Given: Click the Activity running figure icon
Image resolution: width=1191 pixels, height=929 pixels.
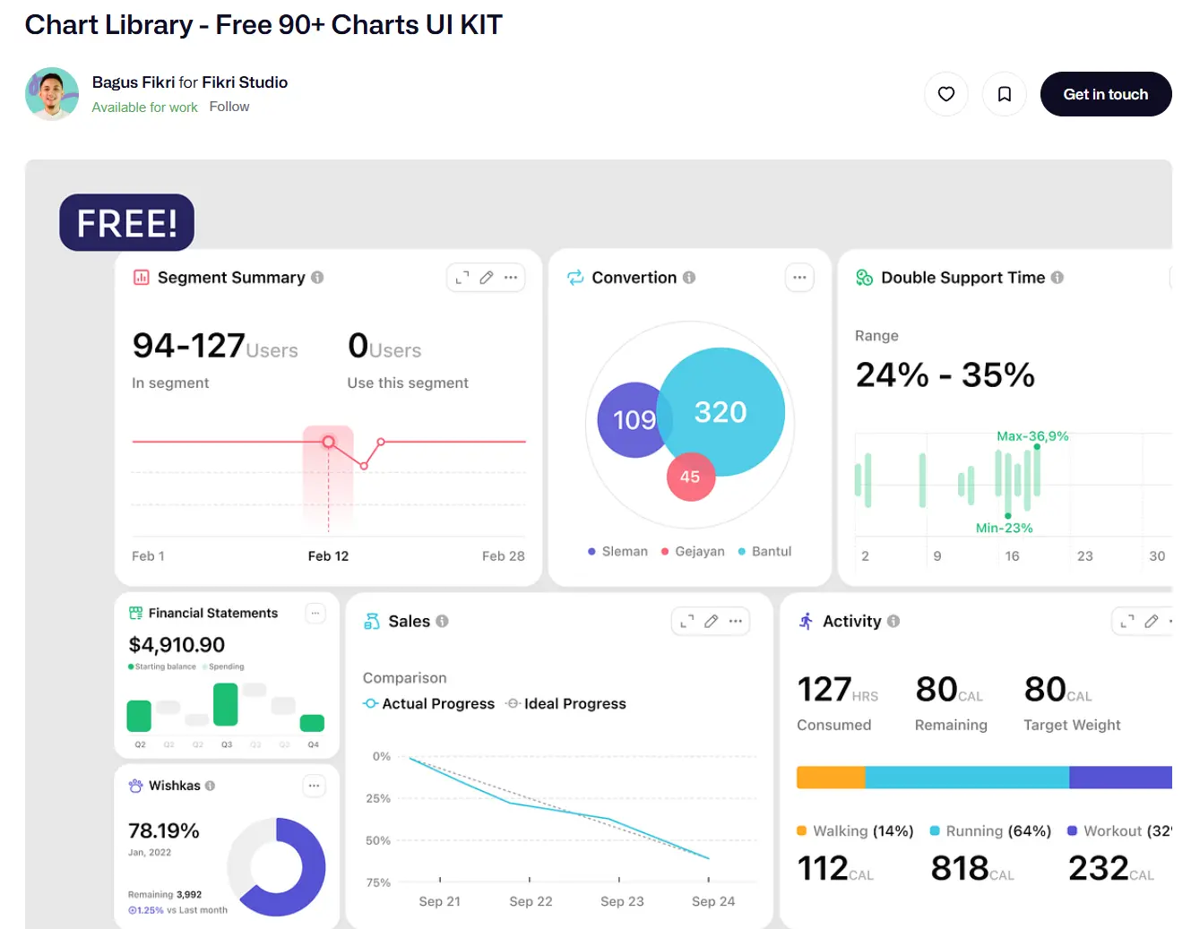Looking at the screenshot, I should [807, 621].
